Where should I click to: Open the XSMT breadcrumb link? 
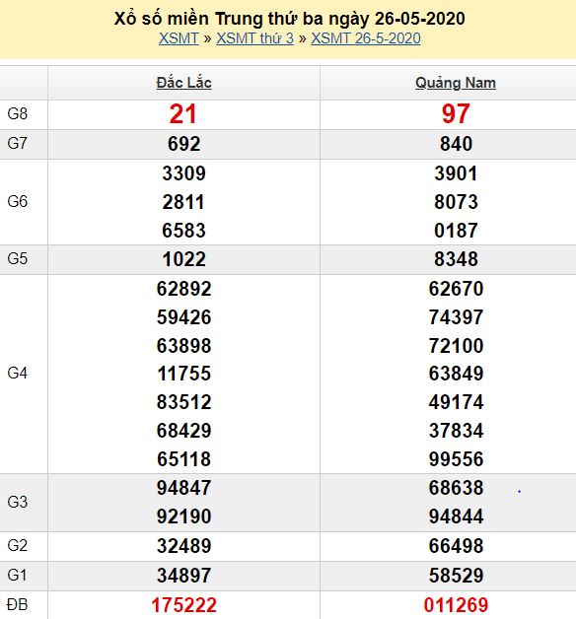[179, 38]
